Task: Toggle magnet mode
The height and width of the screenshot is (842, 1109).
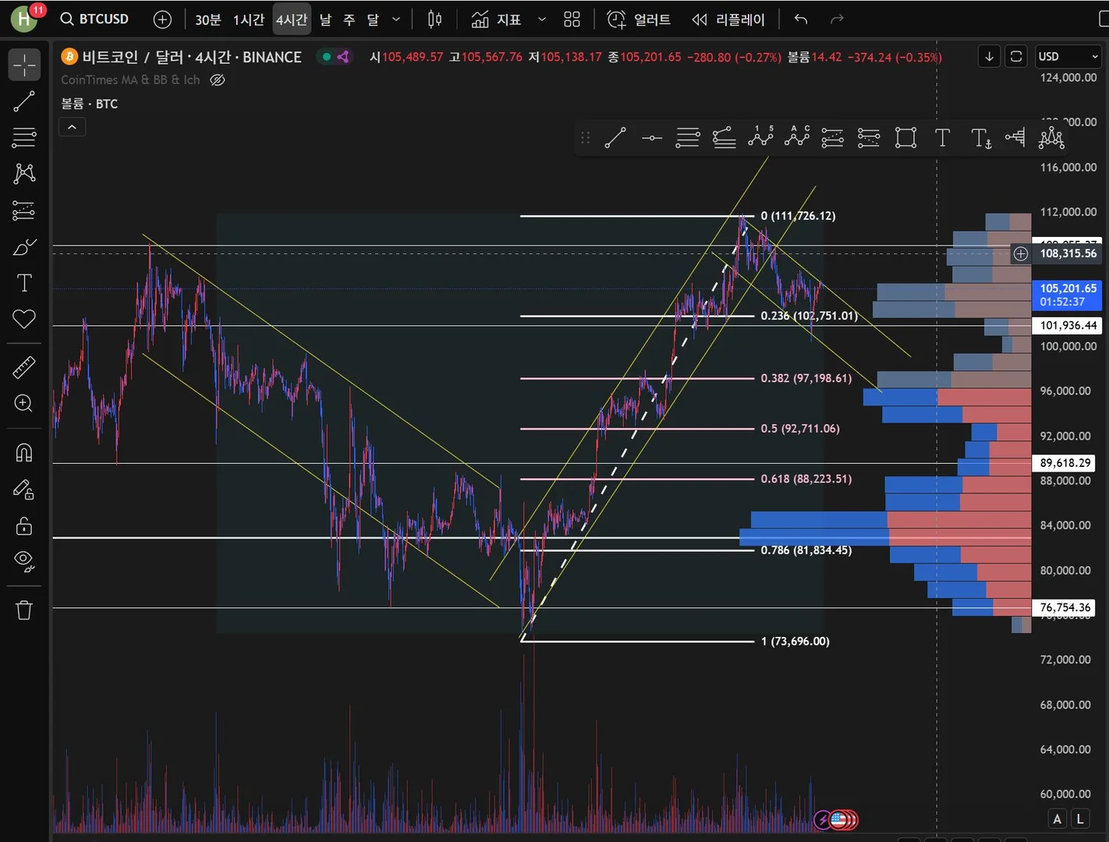Action: 24,452
